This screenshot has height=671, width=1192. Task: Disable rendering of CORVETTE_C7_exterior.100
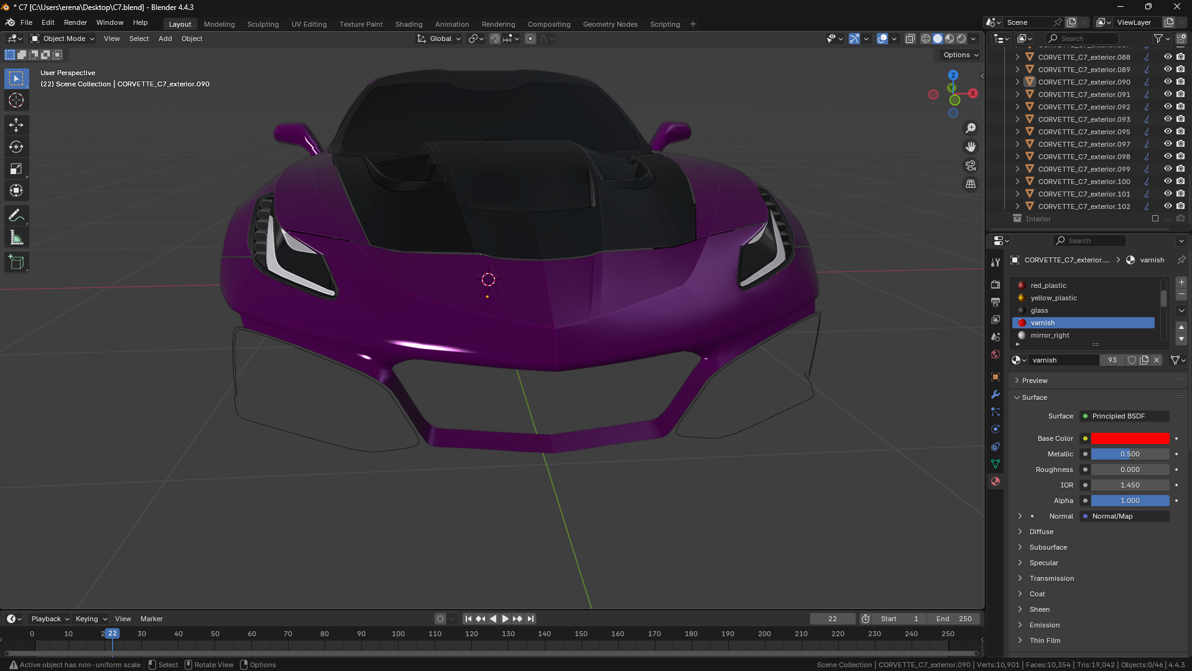1180,181
